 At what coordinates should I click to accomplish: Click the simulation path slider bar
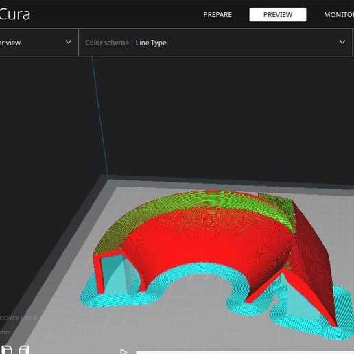coord(245,353)
